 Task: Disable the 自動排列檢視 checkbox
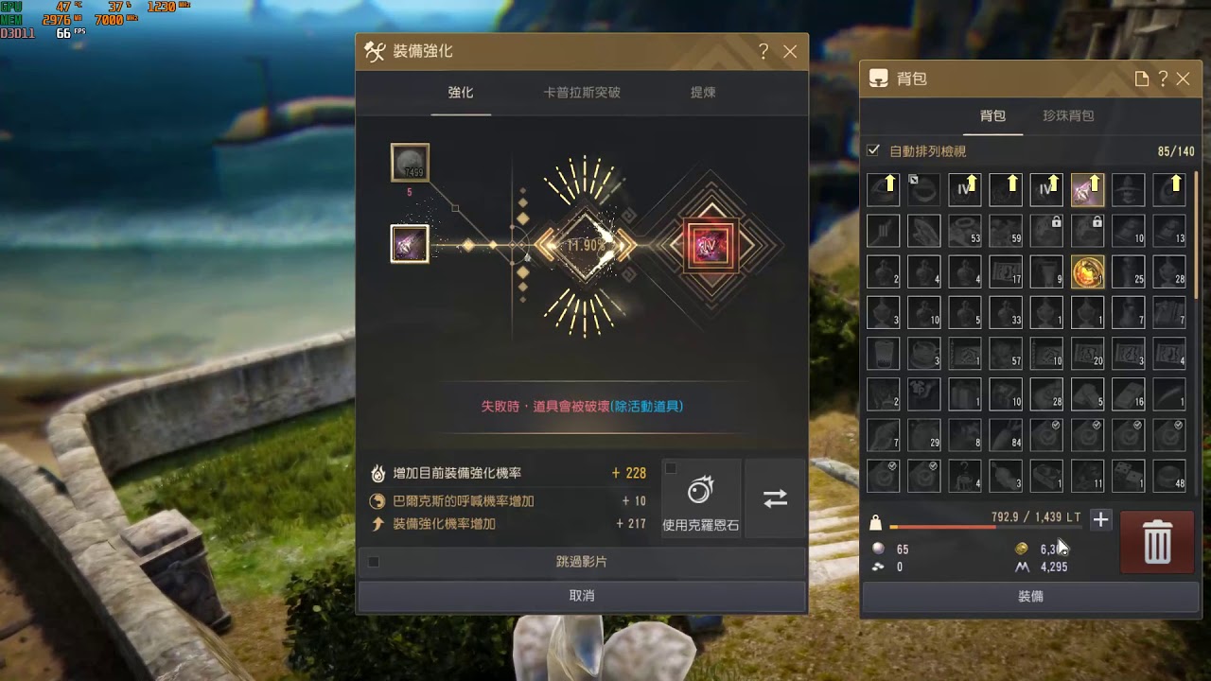click(874, 150)
